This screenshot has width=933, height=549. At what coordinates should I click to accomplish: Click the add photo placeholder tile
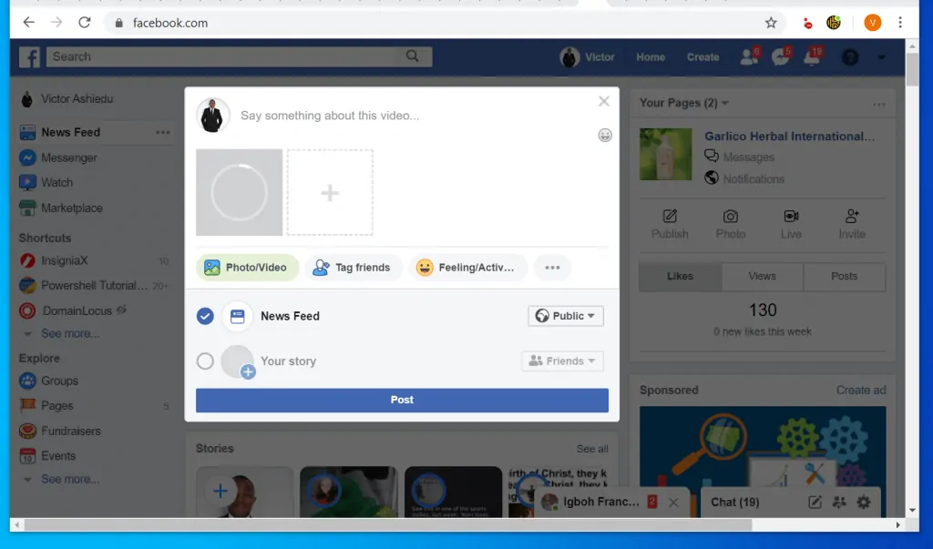330,192
